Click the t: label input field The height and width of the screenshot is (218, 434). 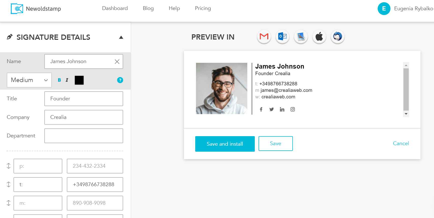(x=38, y=184)
